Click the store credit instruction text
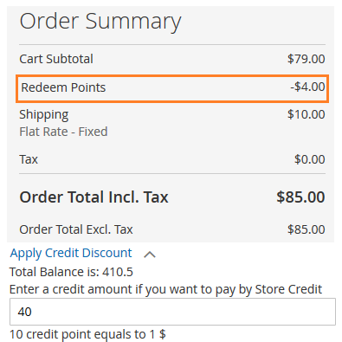This screenshot has width=342, height=342. [x=166, y=289]
